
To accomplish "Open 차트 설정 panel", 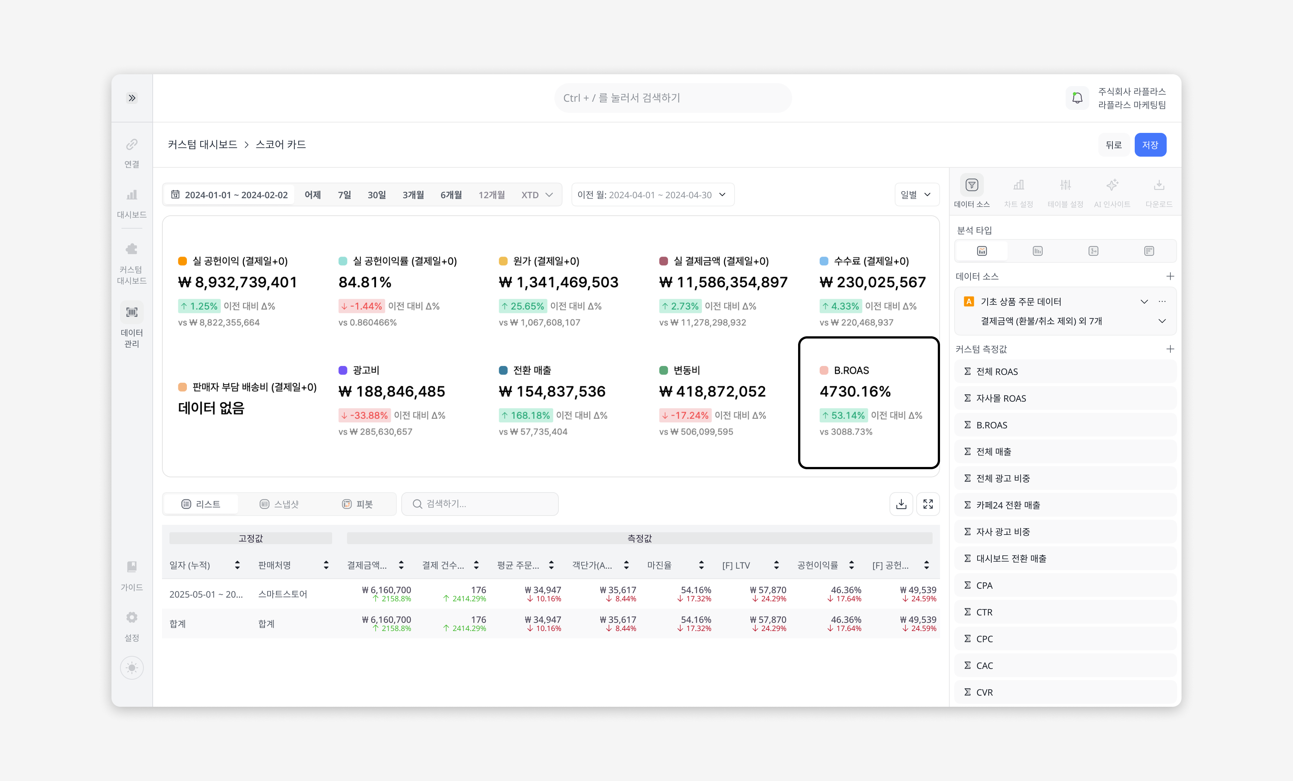I will (1018, 192).
